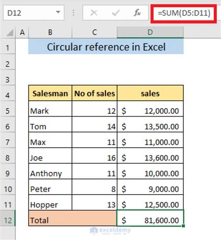The width and height of the screenshot is (221, 240).
Task: Select the cell containing Anthony
Action: pyautogui.click(x=50, y=171)
